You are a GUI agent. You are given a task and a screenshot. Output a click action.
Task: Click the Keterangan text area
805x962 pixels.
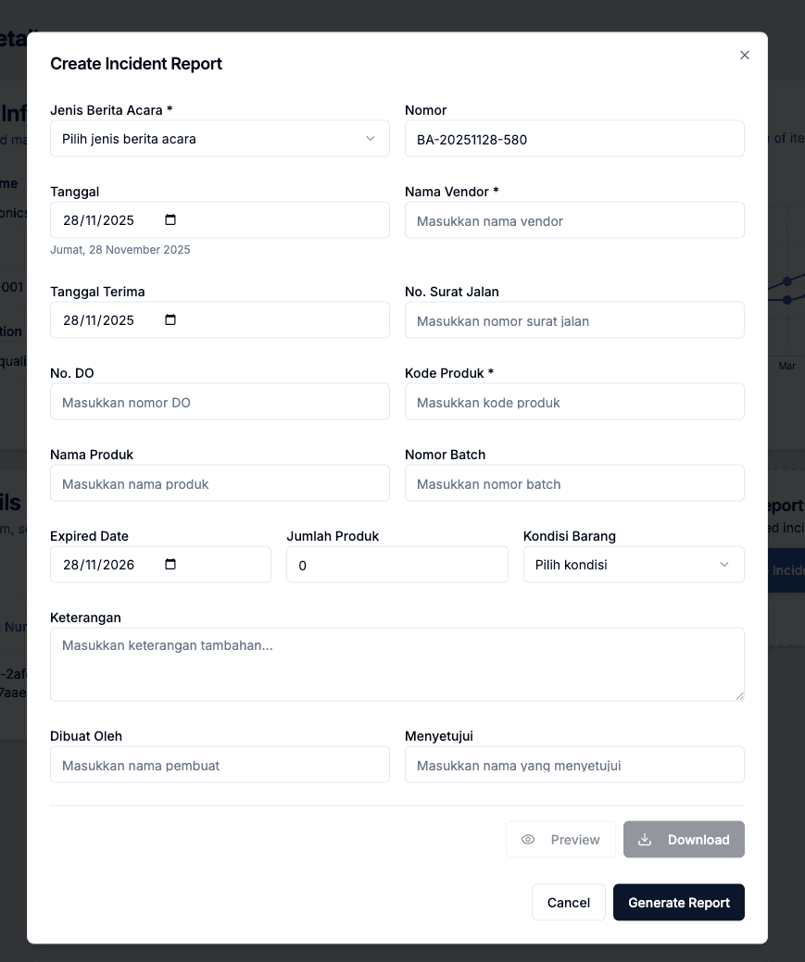pyautogui.click(x=396, y=664)
